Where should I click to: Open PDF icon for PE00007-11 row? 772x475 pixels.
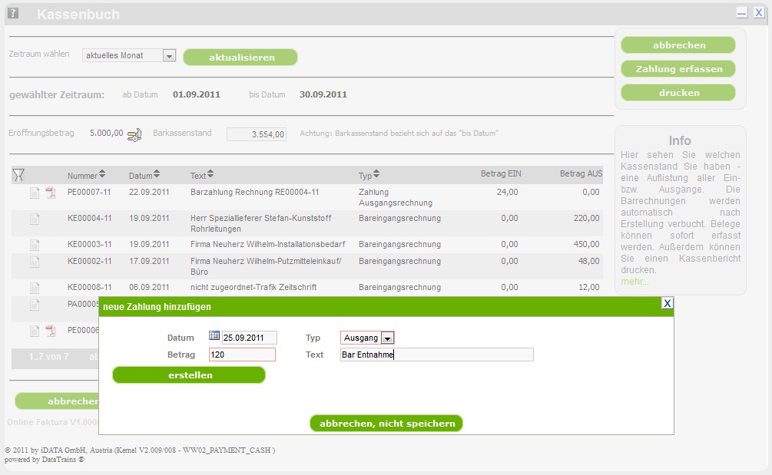coord(51,193)
